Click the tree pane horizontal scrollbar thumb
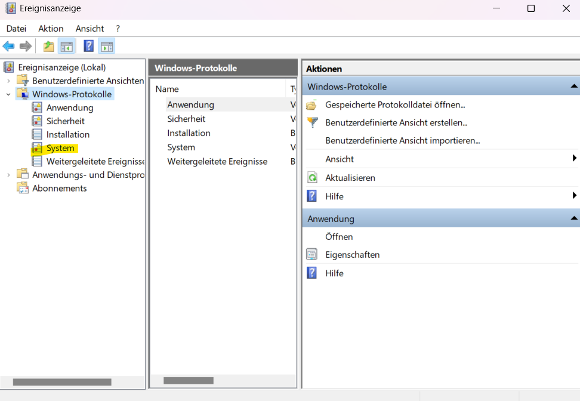This screenshot has width=580, height=401. (x=62, y=382)
